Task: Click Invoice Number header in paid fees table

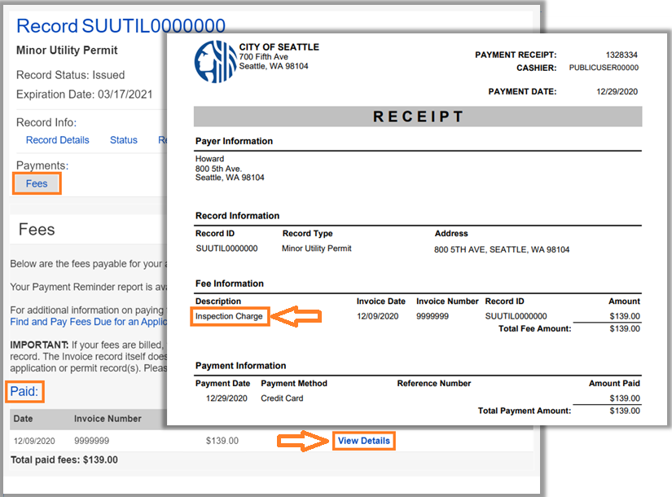Action: tap(108, 419)
